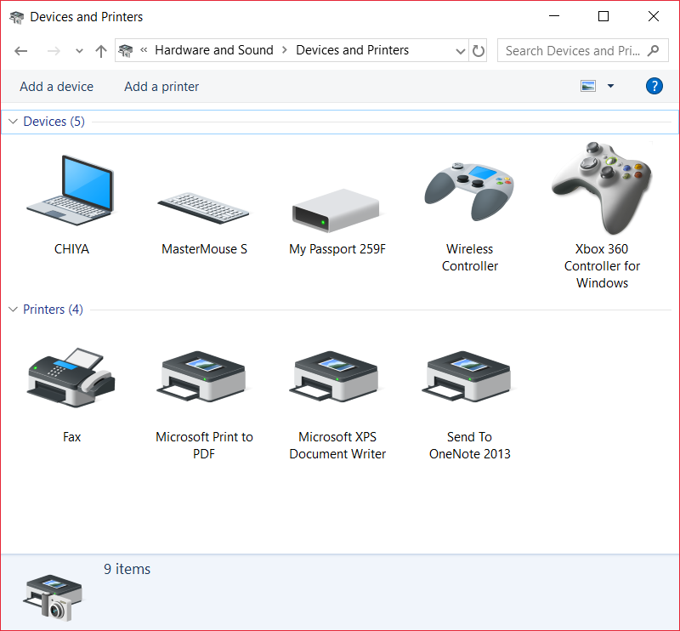Click the Microsoft XPS Document Writer label
680x631 pixels.
pyautogui.click(x=337, y=446)
